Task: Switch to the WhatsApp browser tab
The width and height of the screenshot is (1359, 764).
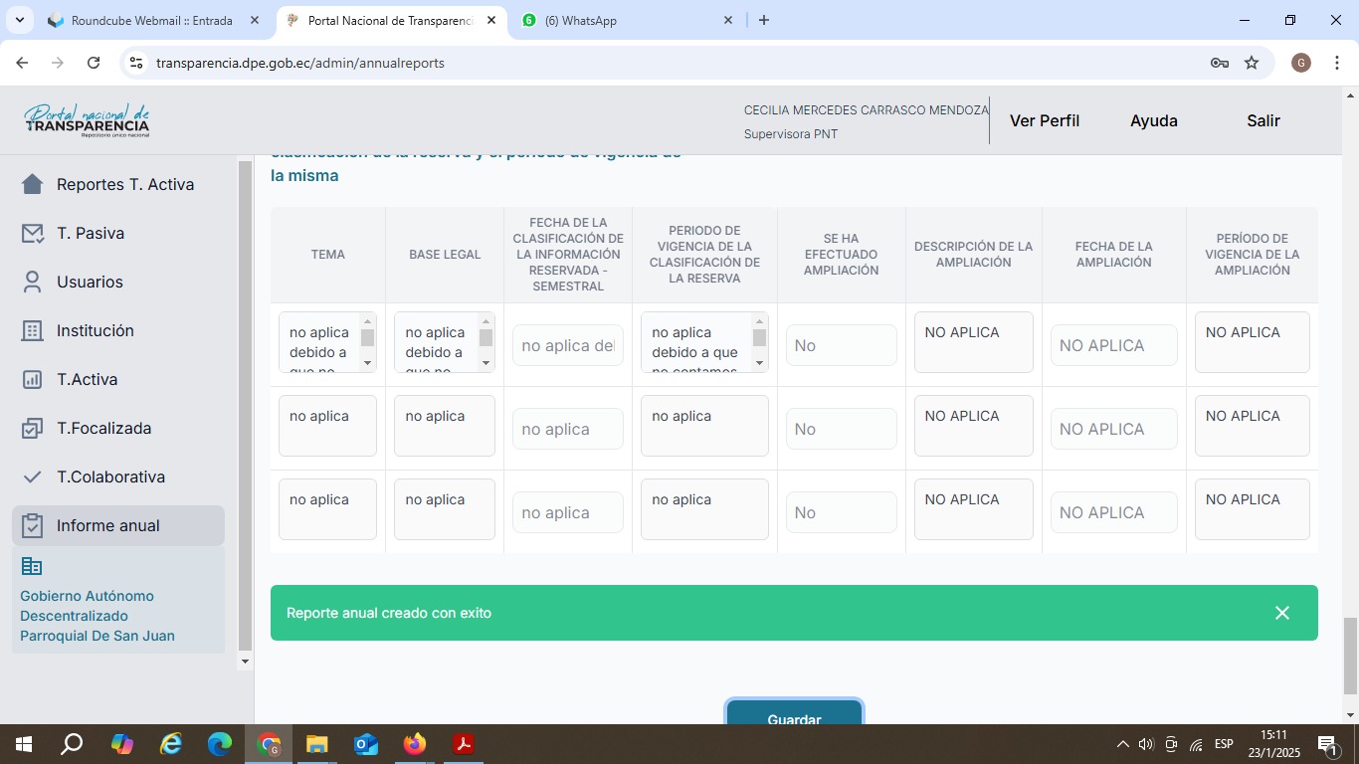Action: point(627,21)
